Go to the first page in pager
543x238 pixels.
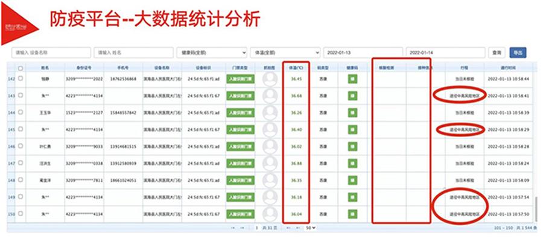(233, 228)
